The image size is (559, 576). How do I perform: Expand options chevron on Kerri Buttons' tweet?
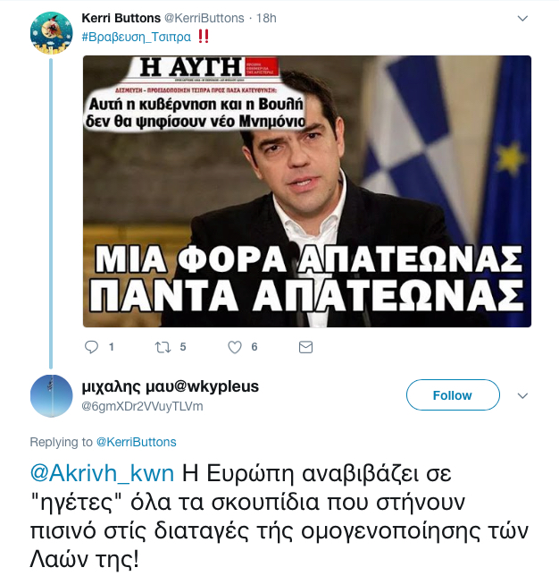(x=522, y=18)
